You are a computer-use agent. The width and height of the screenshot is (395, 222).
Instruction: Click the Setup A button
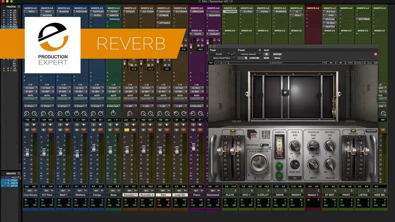pyautogui.click(x=360, y=63)
